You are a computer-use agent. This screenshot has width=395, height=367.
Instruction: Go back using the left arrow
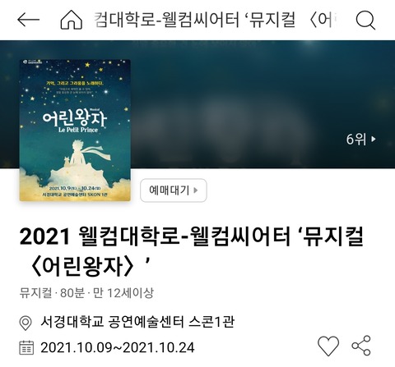28,20
